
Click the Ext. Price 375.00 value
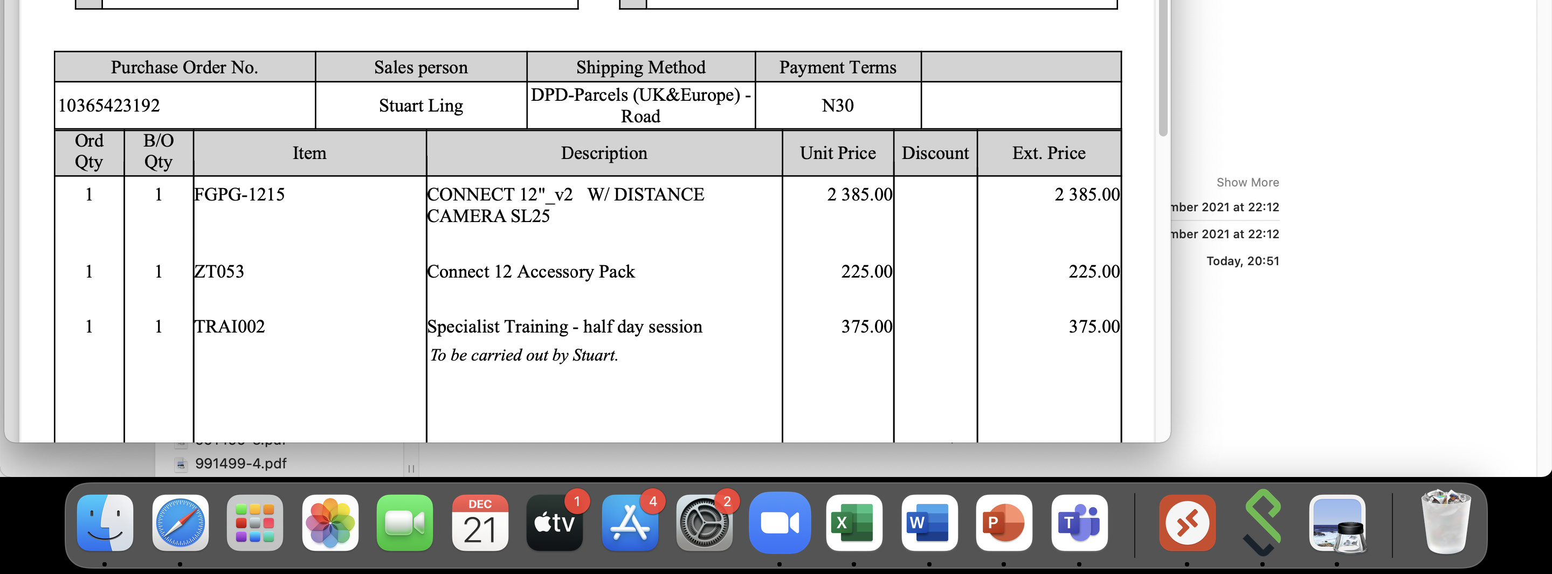tap(1094, 327)
